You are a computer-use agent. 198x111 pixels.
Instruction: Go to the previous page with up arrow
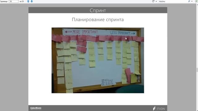coord(28,1)
